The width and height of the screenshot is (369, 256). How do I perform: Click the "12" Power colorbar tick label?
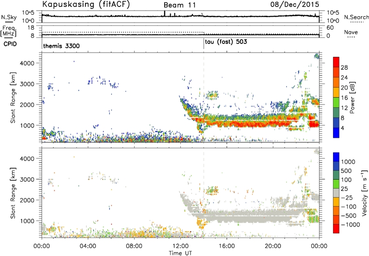coord(344,108)
